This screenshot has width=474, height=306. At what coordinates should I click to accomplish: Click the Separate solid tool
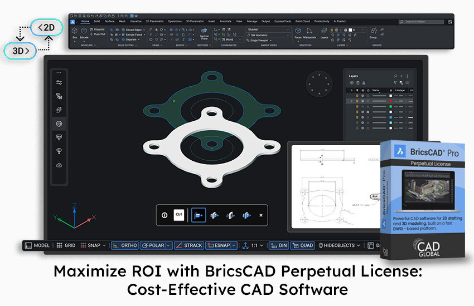coord(129,40)
